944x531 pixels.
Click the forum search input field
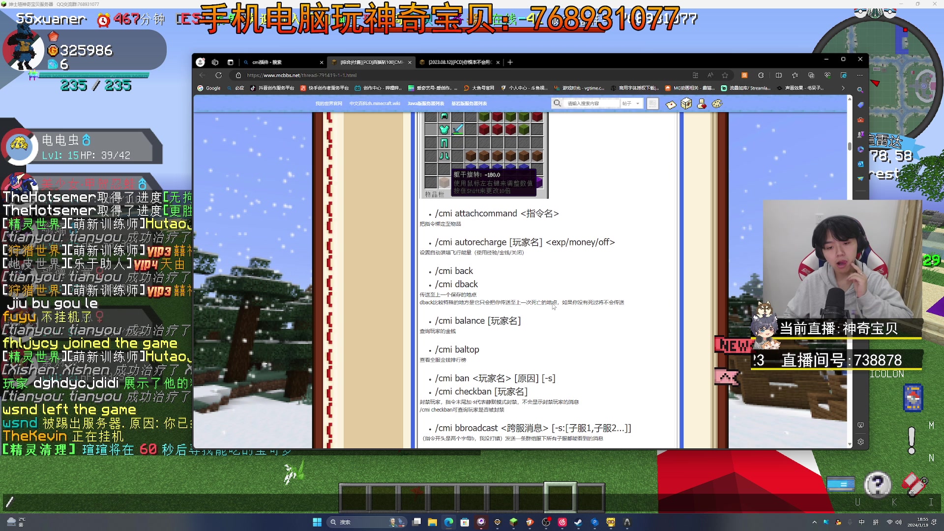591,104
